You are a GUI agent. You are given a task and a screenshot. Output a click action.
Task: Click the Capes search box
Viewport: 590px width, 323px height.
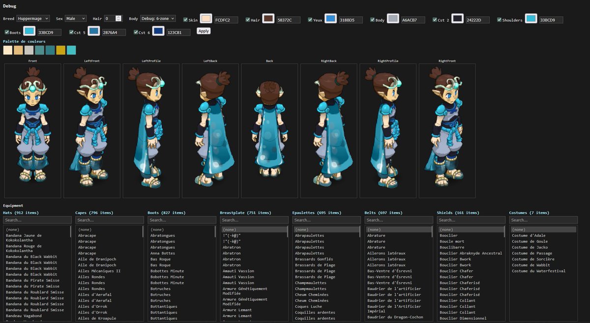pos(110,220)
